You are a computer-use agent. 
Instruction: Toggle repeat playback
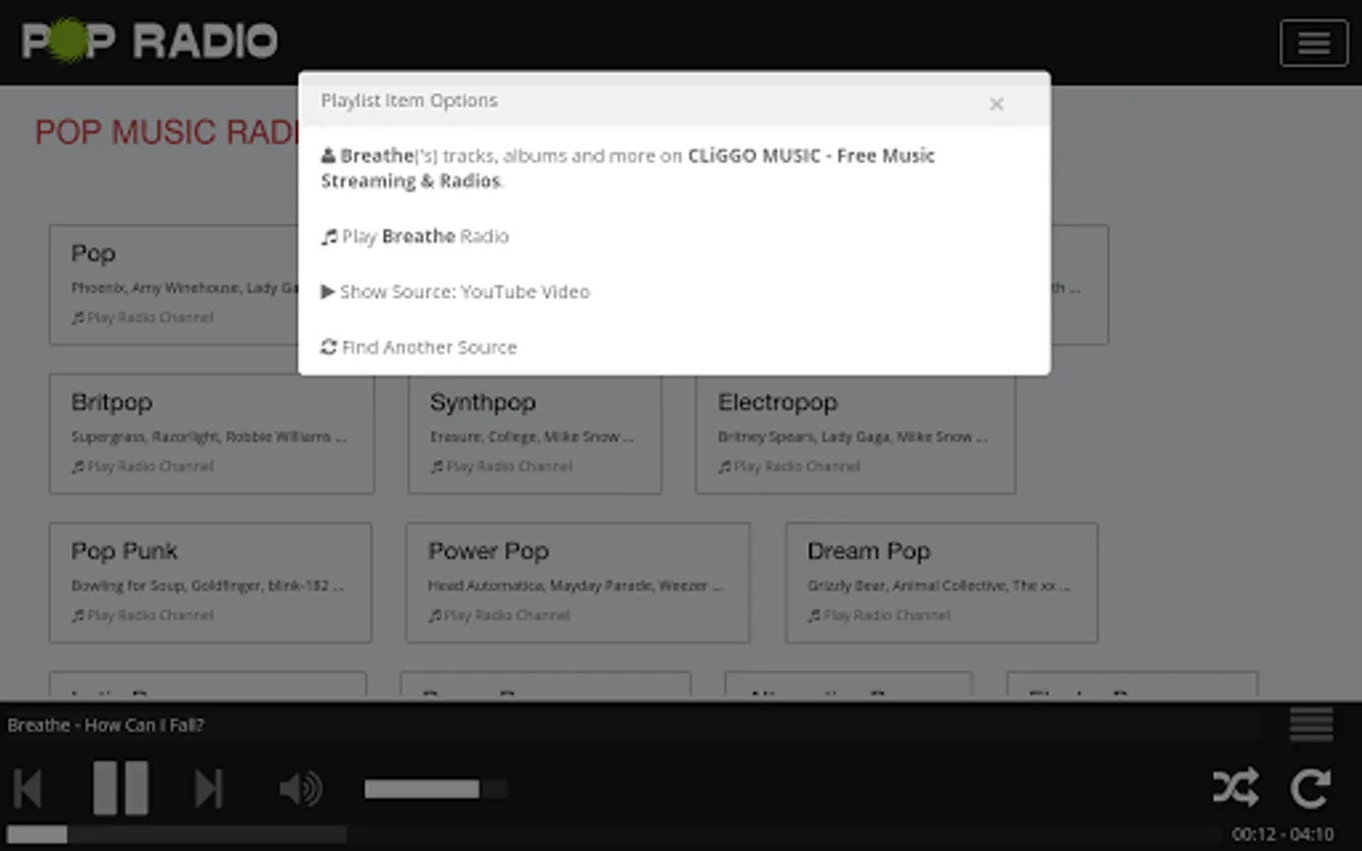[1311, 788]
